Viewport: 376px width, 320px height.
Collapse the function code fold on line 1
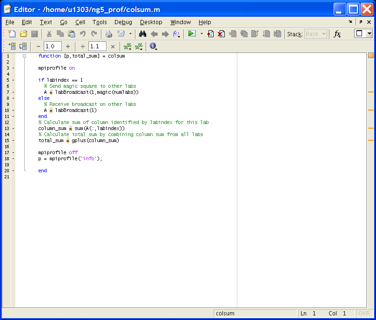pos(24,56)
